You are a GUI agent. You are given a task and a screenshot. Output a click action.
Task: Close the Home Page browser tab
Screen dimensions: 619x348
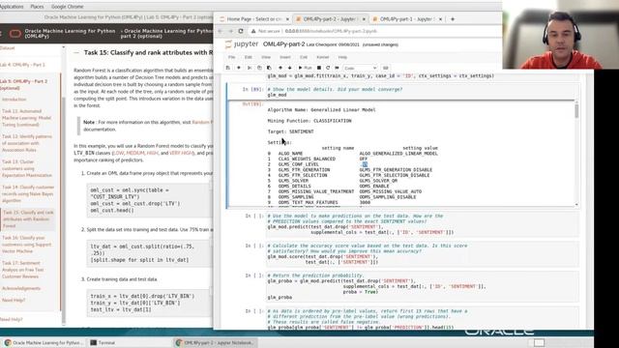[x=287, y=19]
